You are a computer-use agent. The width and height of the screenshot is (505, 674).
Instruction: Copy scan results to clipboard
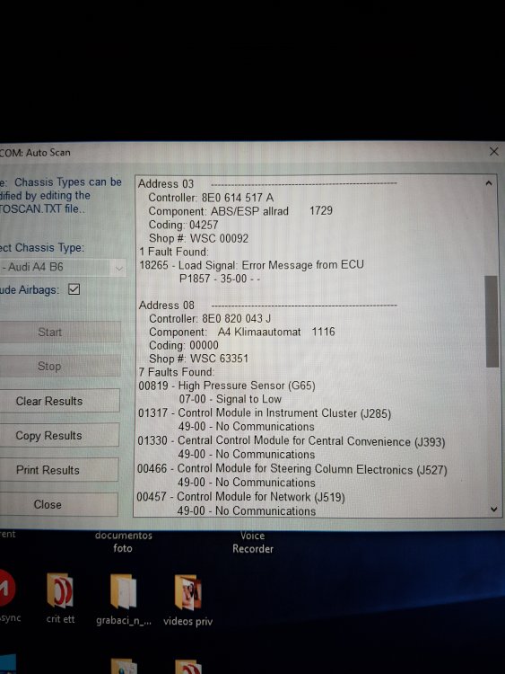click(x=58, y=435)
